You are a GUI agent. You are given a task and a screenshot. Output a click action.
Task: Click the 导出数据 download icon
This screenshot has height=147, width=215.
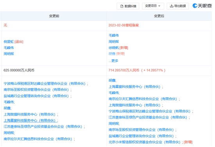pyautogui.click(x=171, y=6)
